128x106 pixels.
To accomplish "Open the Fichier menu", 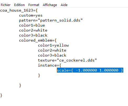I will pos(6,5).
